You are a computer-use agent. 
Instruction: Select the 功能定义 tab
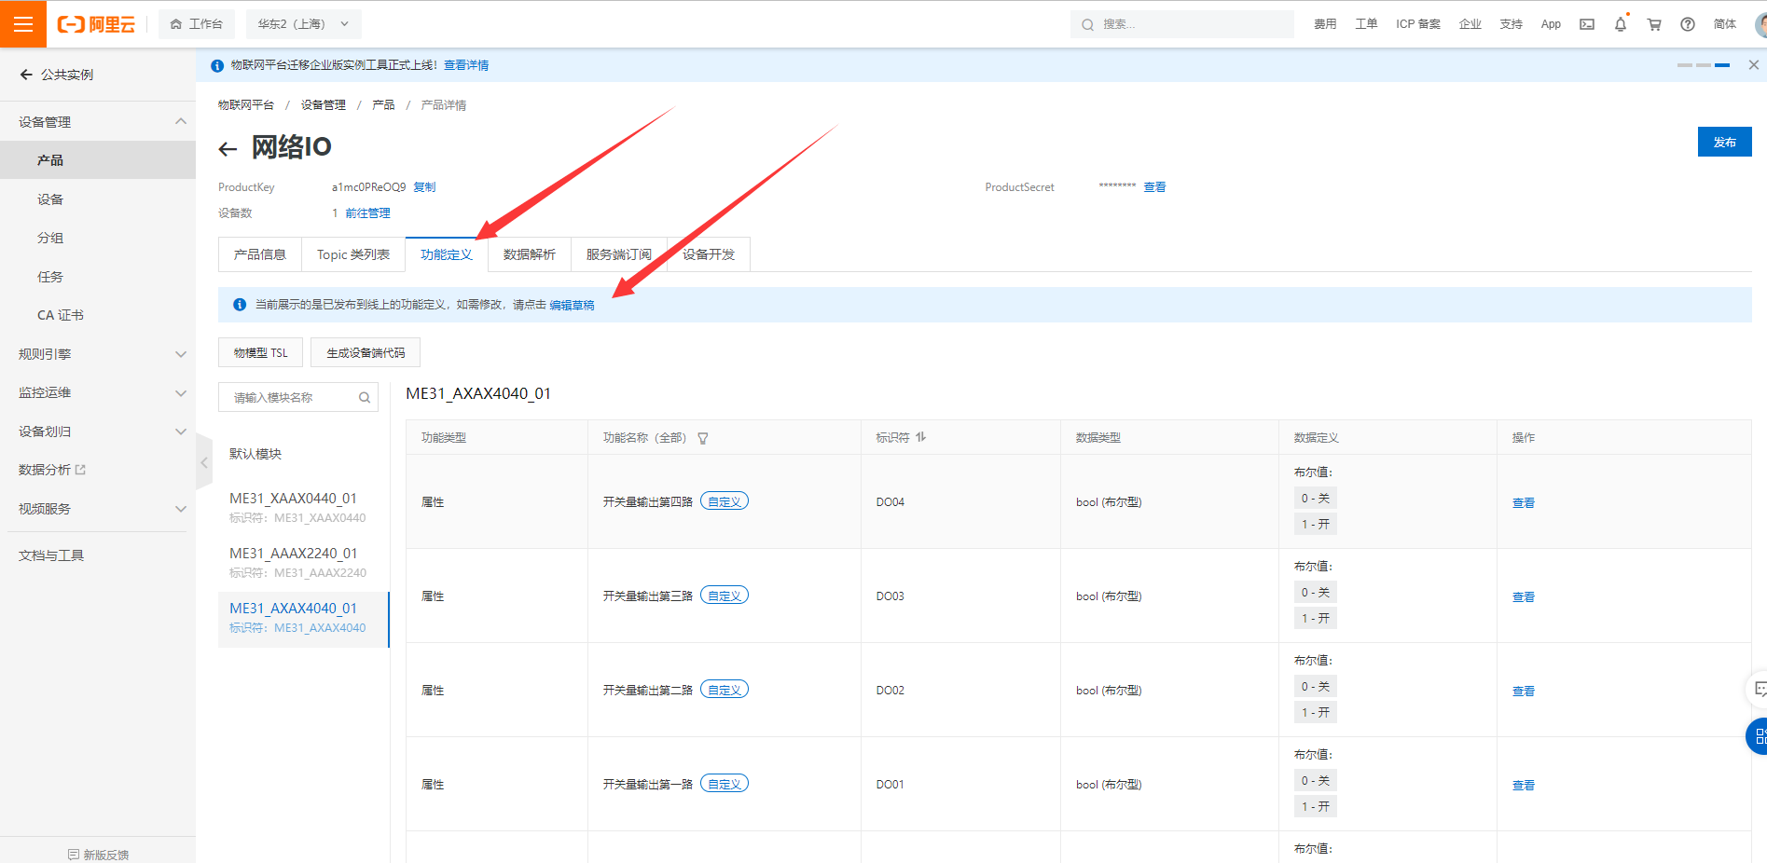(x=447, y=254)
